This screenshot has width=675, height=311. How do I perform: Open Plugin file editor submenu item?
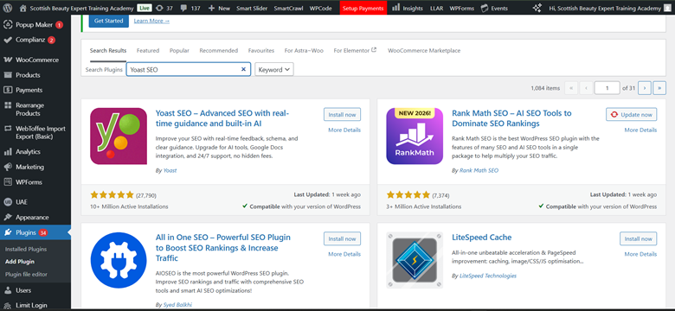tap(26, 274)
